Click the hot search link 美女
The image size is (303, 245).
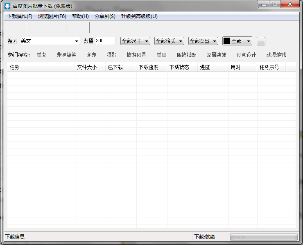click(x=41, y=55)
